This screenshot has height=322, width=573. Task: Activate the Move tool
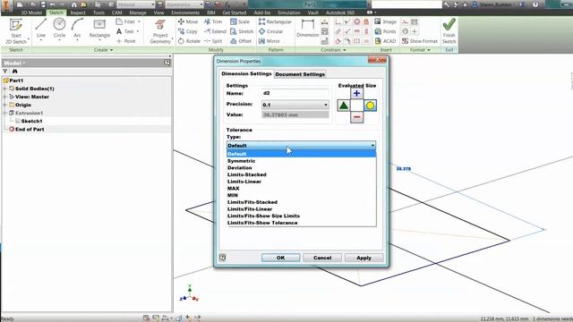pyautogui.click(x=188, y=21)
